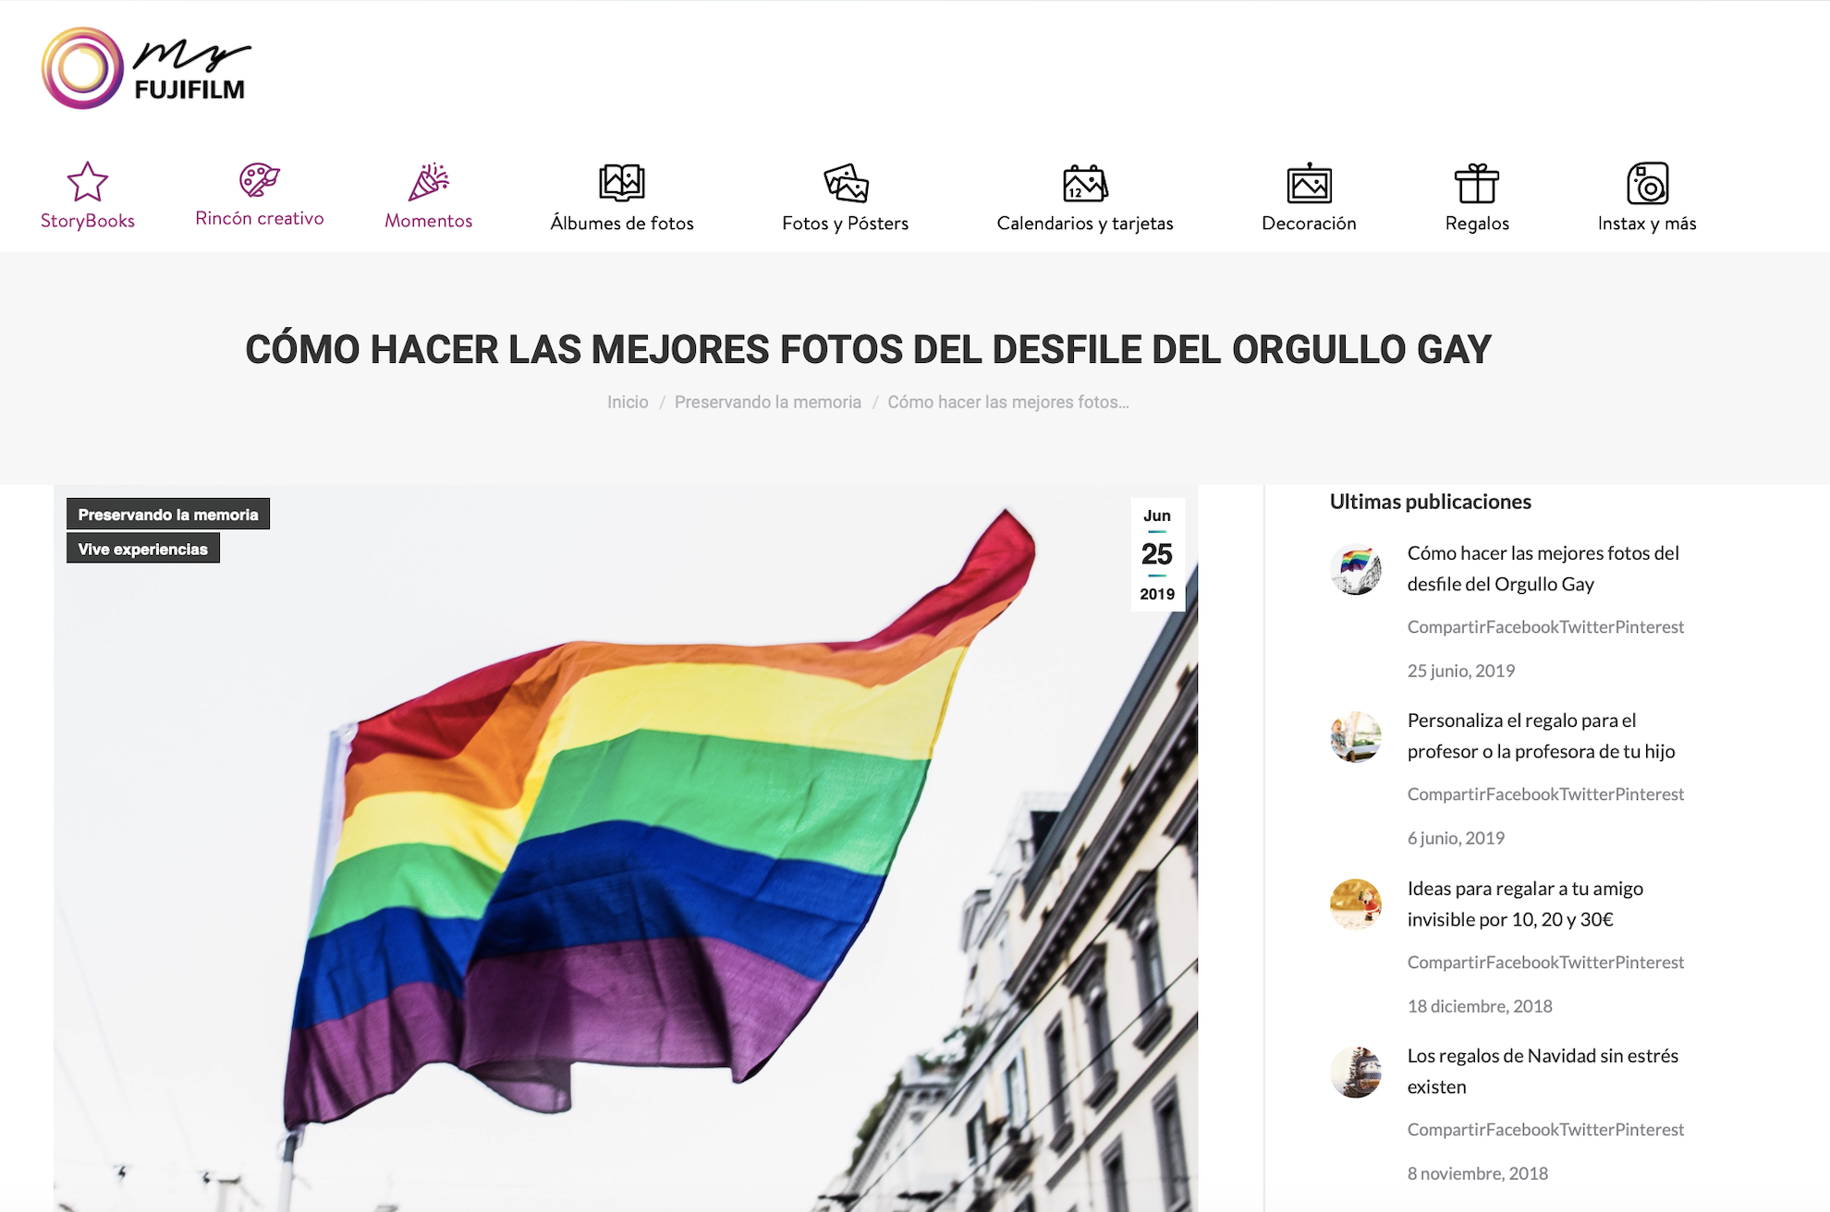Click the Instax y más camera icon
The image size is (1830, 1212).
1647,183
